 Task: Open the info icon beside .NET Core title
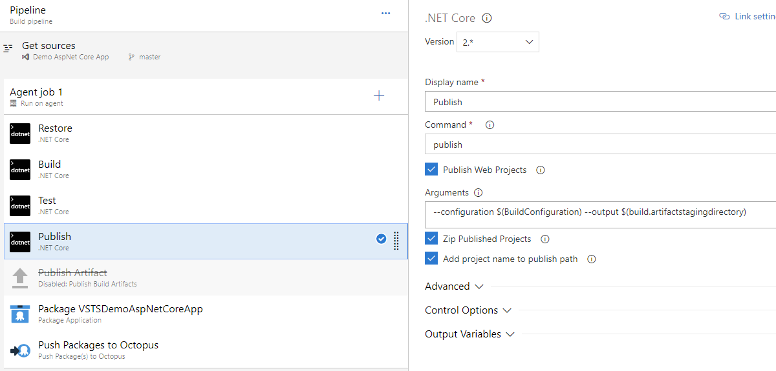[487, 18]
